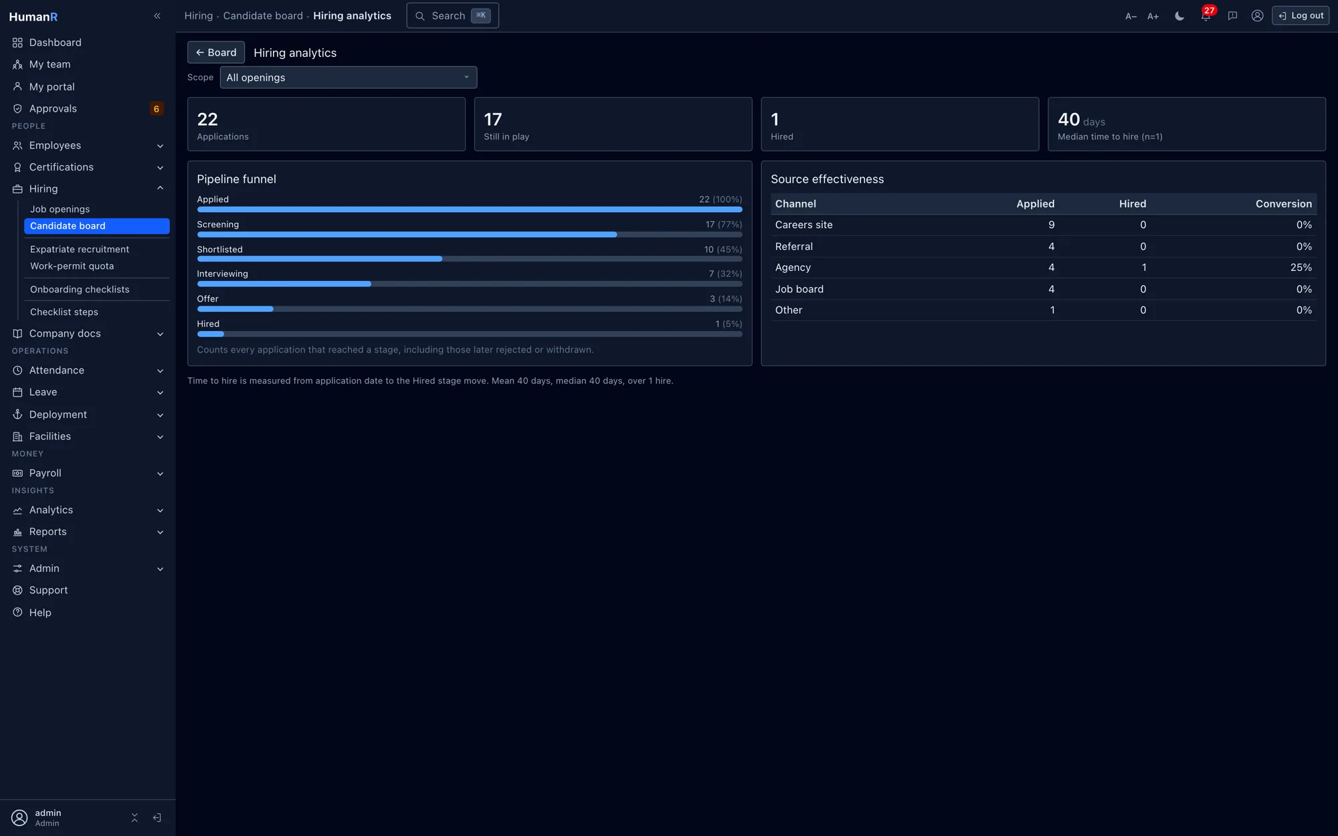
Task: Click the HumanR logo
Action: (x=33, y=17)
